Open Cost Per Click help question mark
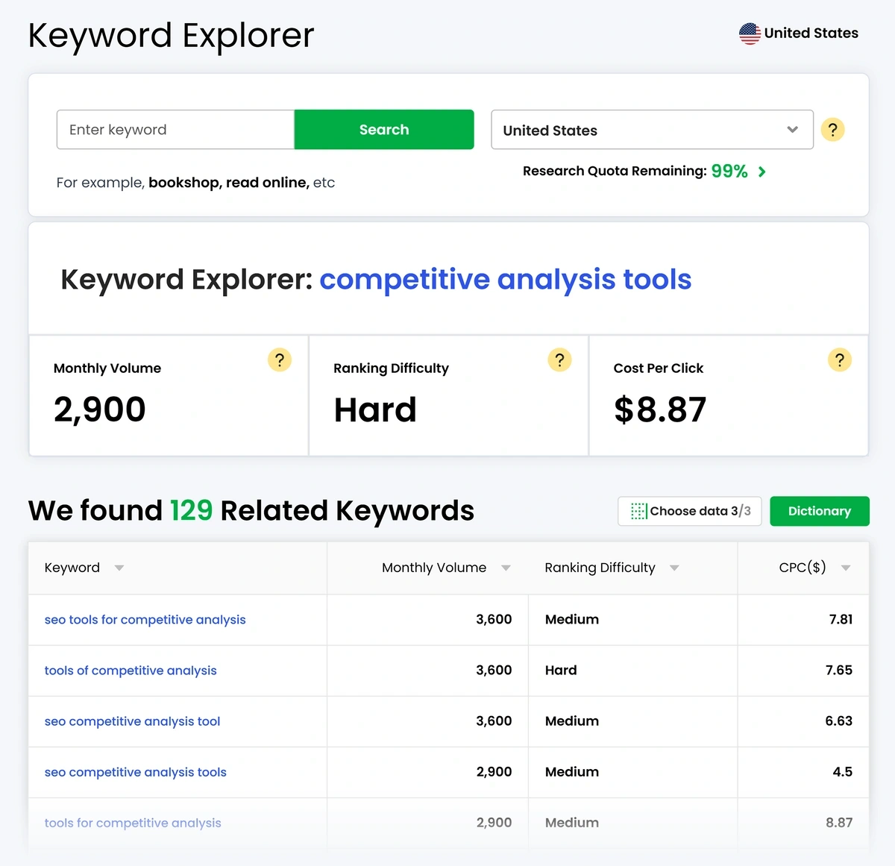Image resolution: width=895 pixels, height=866 pixels. pos(840,360)
